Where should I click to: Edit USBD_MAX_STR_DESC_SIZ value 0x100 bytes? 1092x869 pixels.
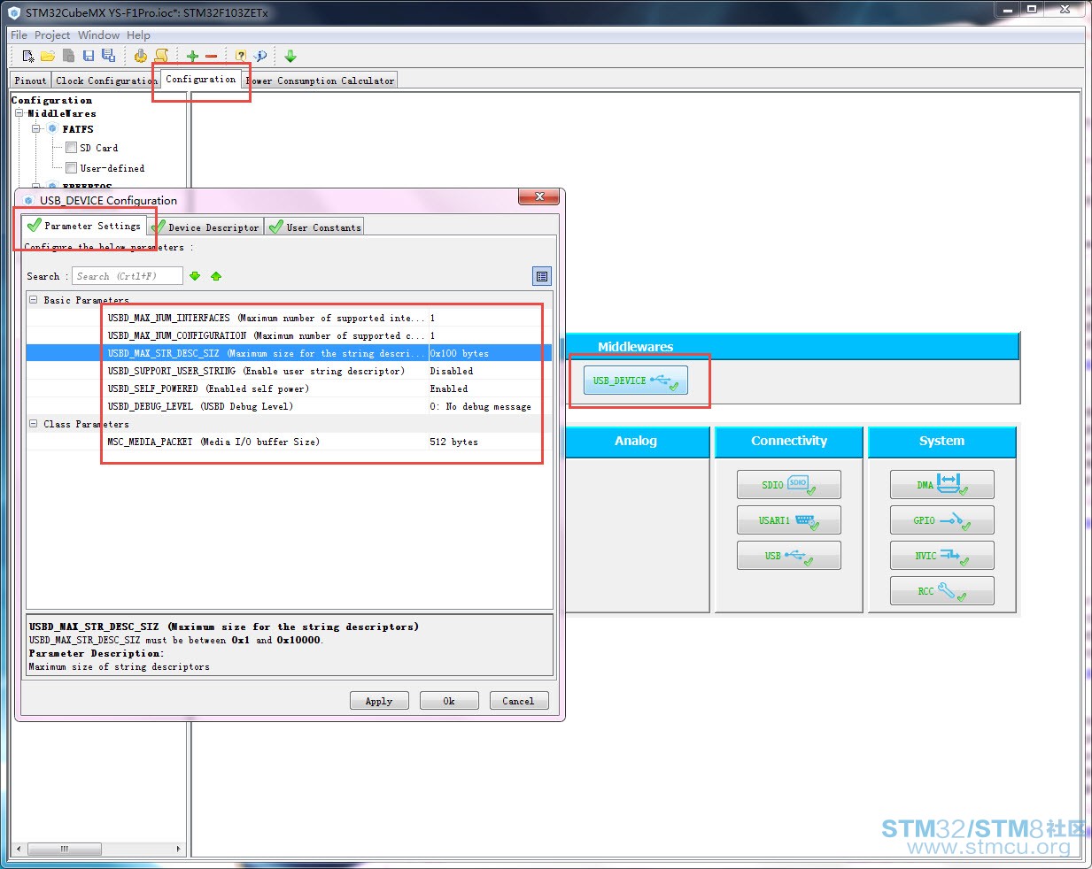pos(490,353)
